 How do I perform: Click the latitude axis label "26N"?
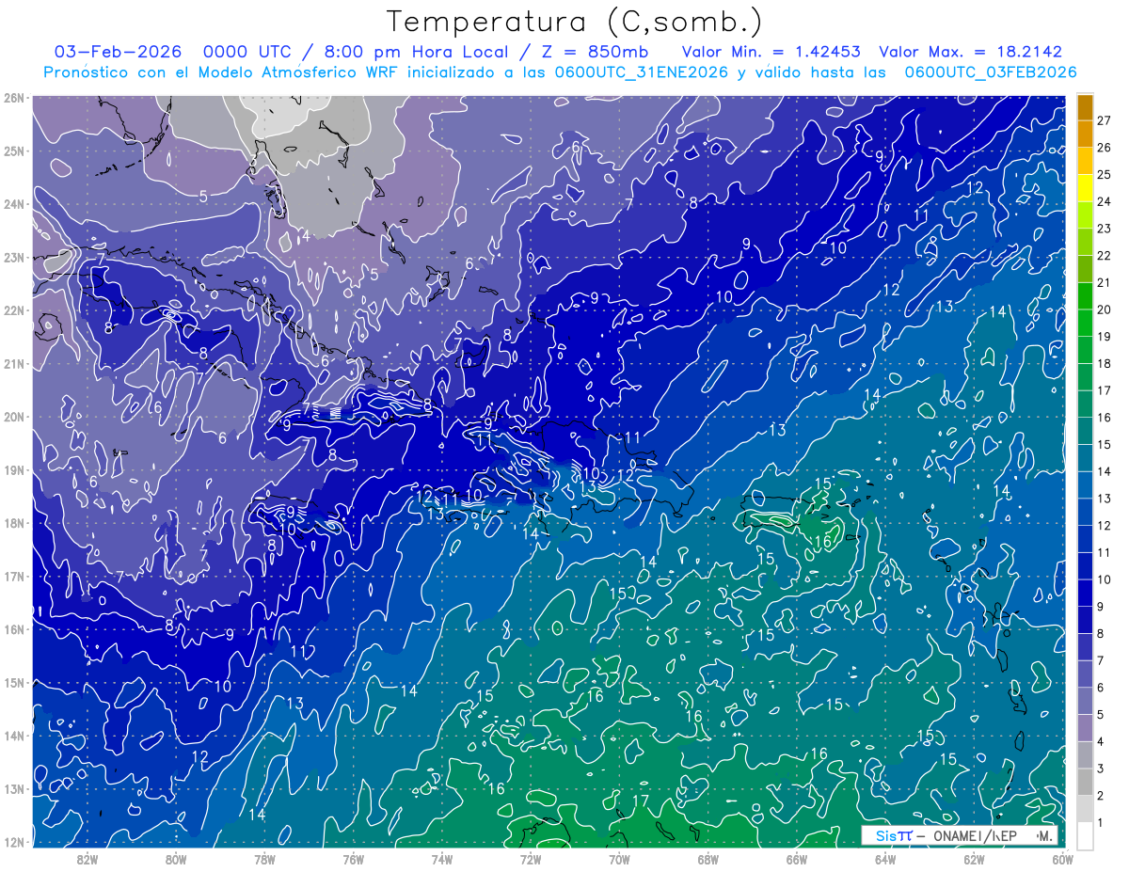click(x=14, y=98)
